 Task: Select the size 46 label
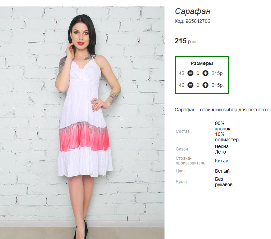click(182, 85)
